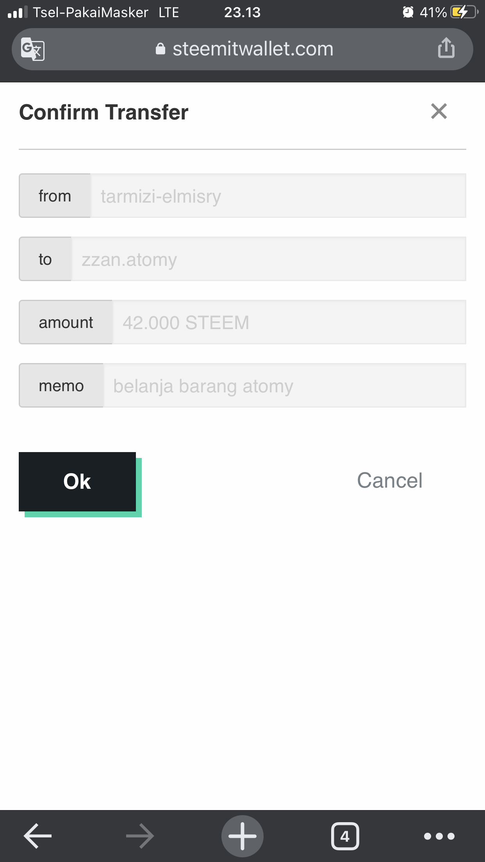Screen dimensions: 485x862
Task: Open the share icon in address bar
Action: click(446, 48)
